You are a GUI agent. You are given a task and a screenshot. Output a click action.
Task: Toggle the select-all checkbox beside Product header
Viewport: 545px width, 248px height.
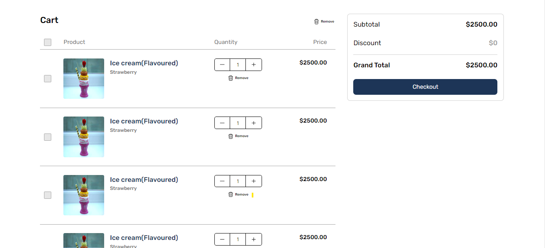click(48, 42)
